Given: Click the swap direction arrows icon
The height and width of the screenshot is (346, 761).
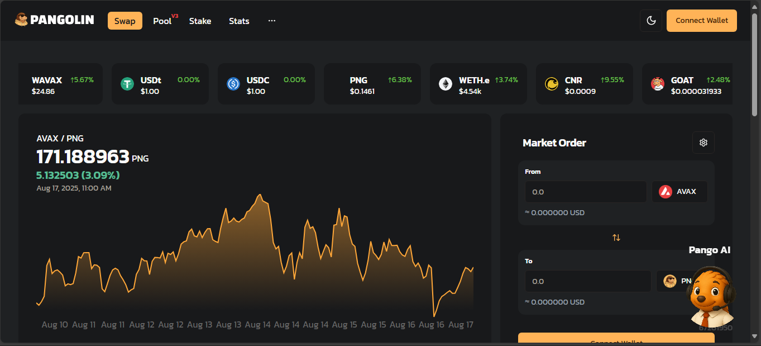Looking at the screenshot, I should pyautogui.click(x=616, y=238).
